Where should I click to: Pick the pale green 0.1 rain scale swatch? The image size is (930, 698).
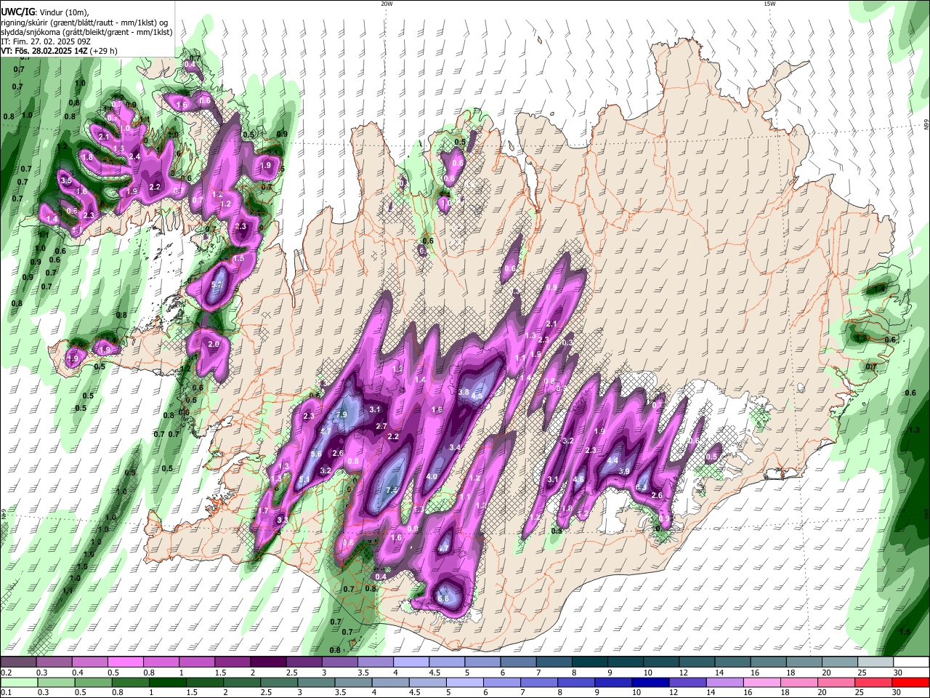(x=19, y=682)
